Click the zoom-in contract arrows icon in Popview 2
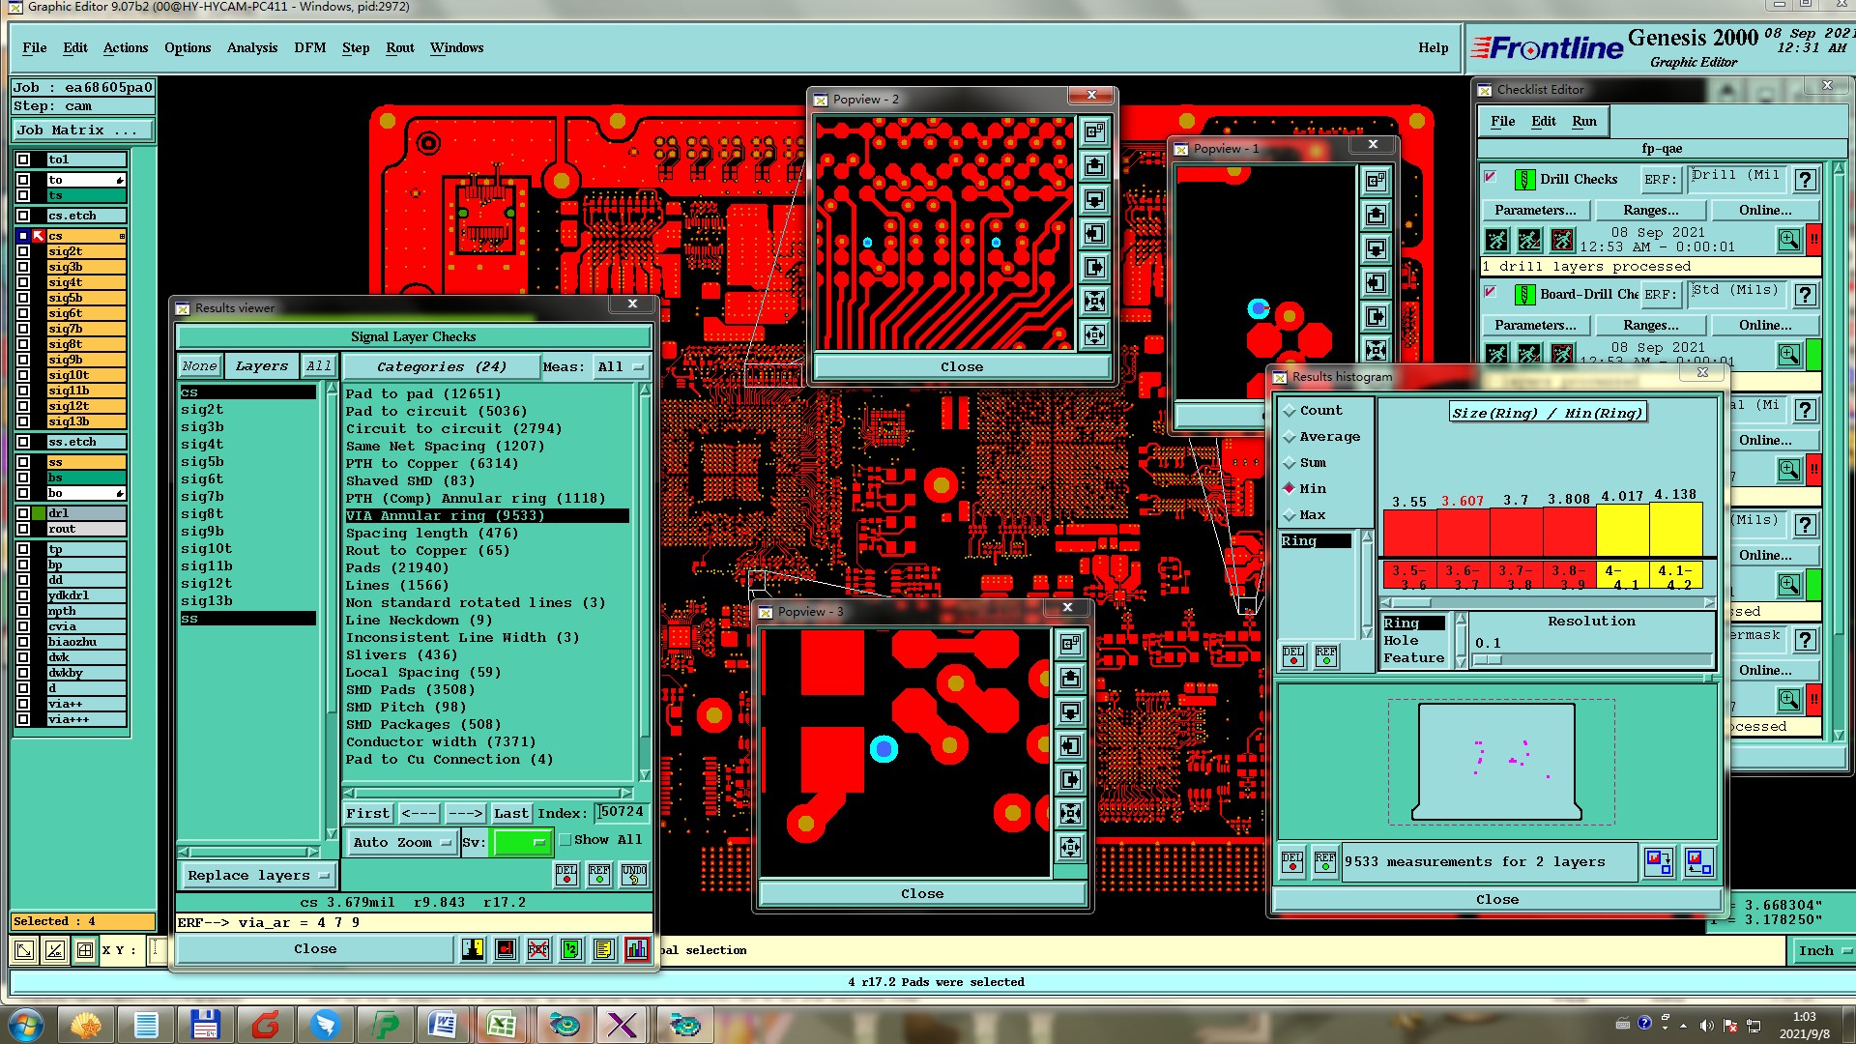 pyautogui.click(x=1094, y=302)
